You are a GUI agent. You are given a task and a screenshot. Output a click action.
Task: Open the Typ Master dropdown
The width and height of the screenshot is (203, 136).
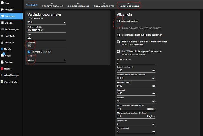(x=46, y=60)
